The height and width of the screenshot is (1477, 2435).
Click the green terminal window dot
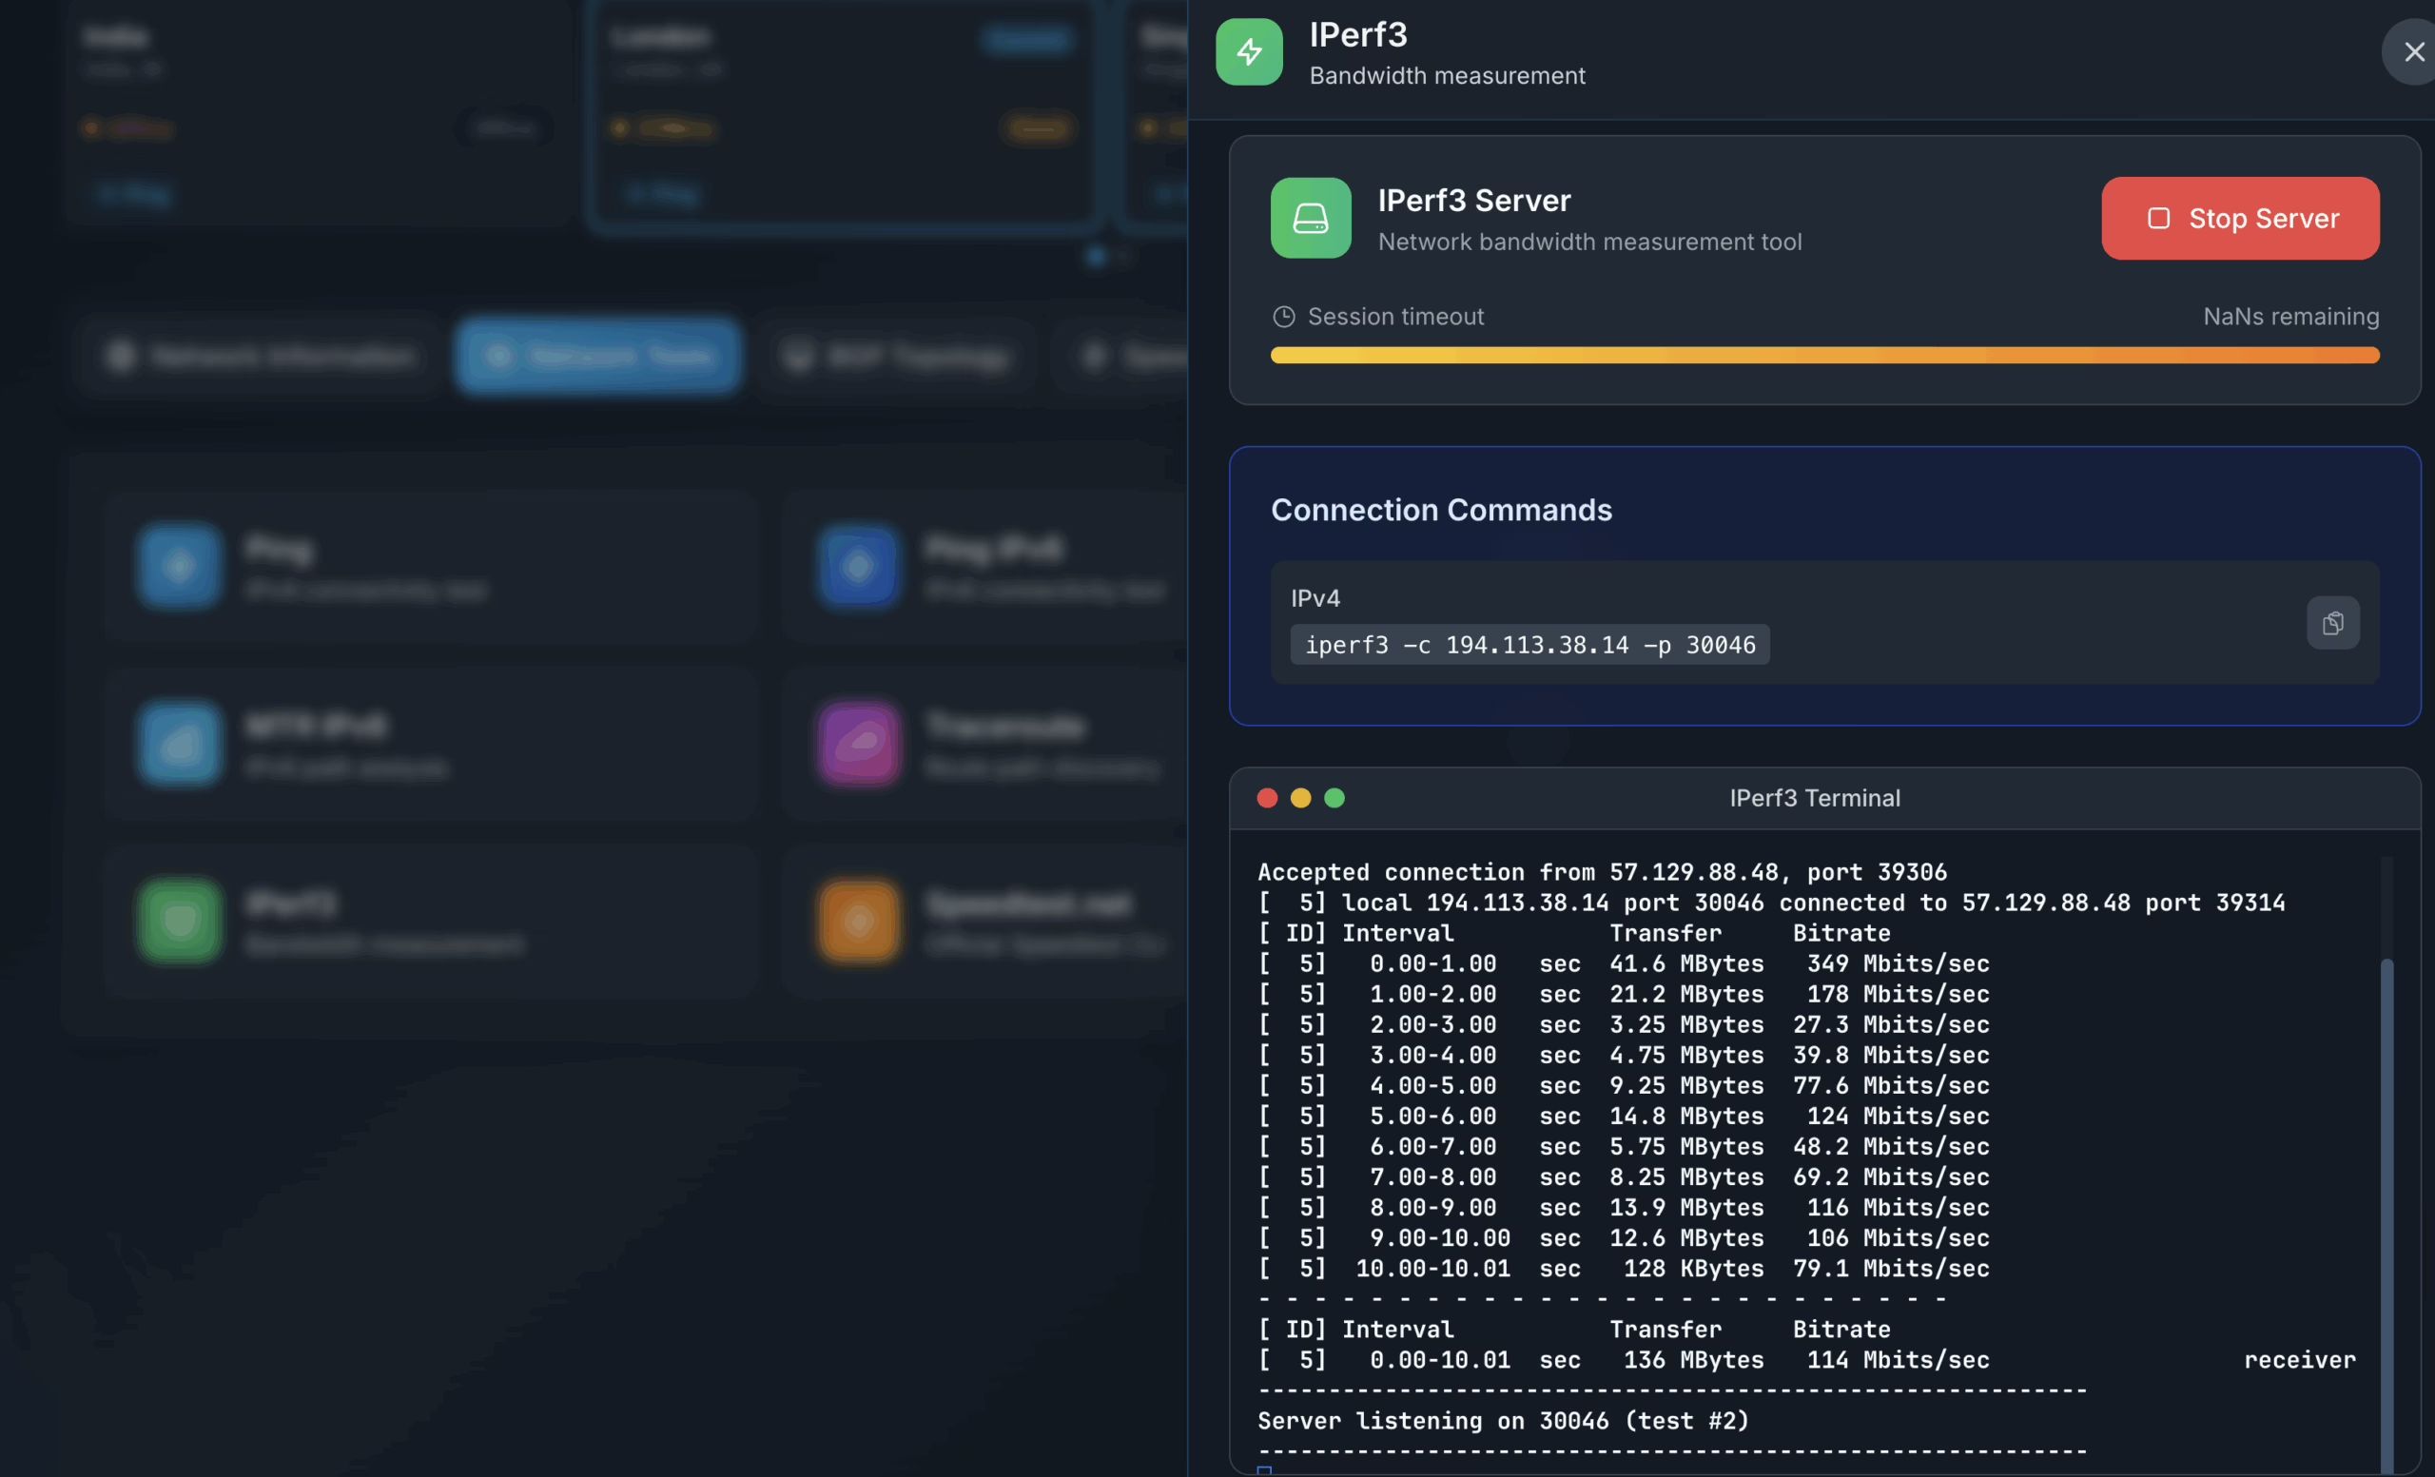(1334, 797)
